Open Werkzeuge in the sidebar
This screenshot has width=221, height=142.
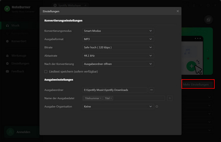pos(18,56)
